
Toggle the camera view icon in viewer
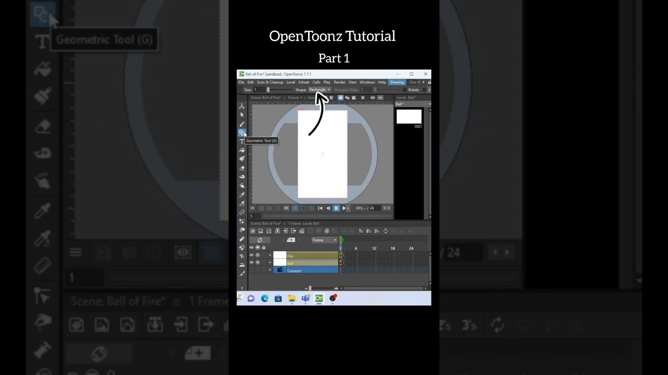pyautogui.click(x=354, y=98)
